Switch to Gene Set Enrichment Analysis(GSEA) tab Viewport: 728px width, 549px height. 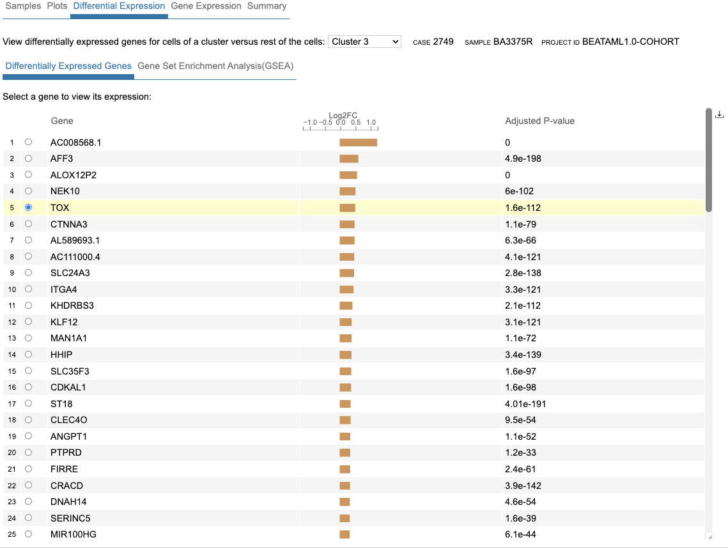215,66
